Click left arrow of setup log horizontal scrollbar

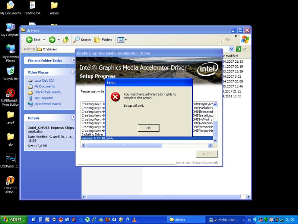pos(83,146)
